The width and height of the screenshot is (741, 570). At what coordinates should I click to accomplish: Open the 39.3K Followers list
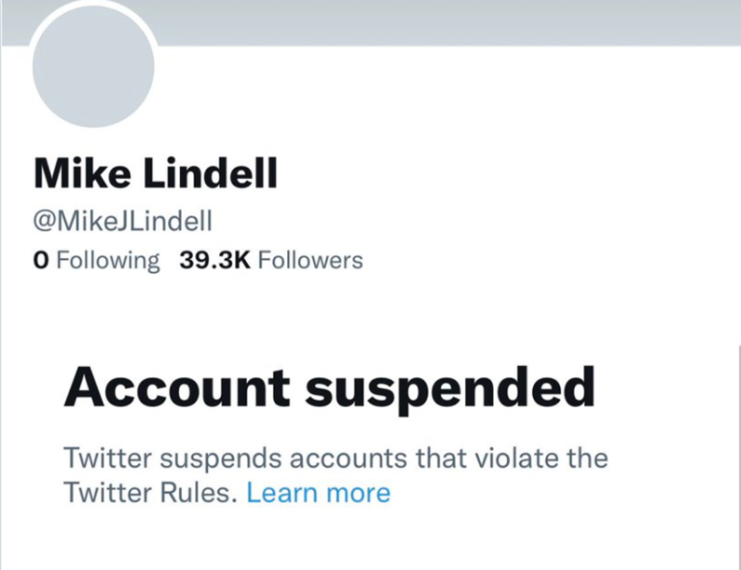271,261
